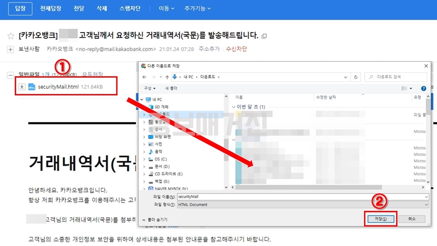The height and width of the screenshot is (246, 437).
Task: Change view layout icon
Action: (x=404, y=88)
